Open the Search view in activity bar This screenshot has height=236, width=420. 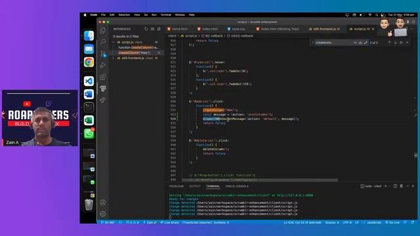[103, 42]
